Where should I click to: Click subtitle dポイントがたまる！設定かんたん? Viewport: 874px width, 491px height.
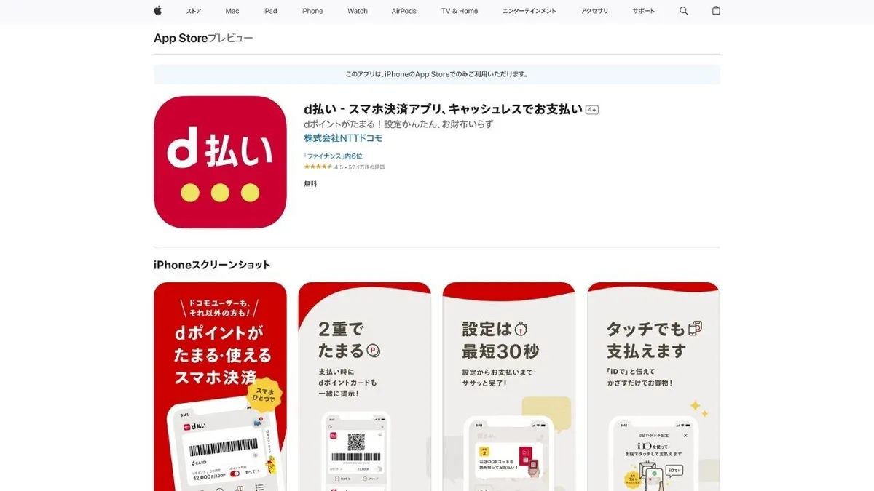click(398, 124)
